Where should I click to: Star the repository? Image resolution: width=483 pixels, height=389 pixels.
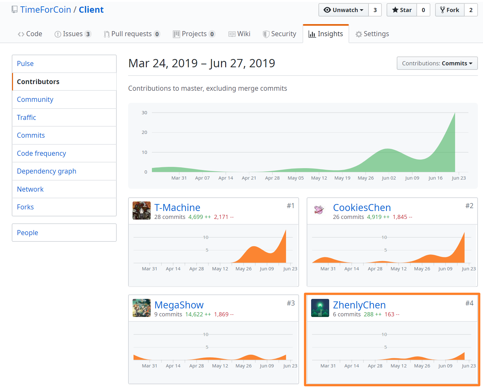(x=402, y=10)
